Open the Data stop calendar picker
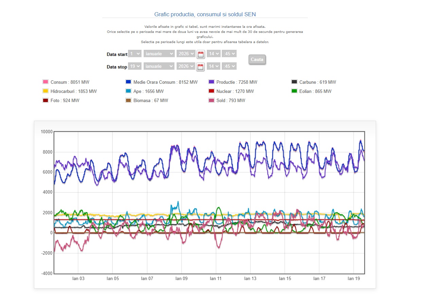Image resolution: width=430 pixels, height=296 pixels. pos(200,66)
